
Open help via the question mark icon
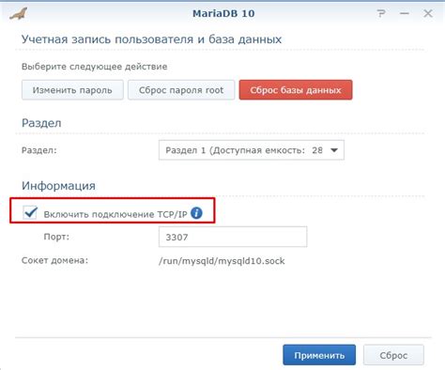click(381, 13)
